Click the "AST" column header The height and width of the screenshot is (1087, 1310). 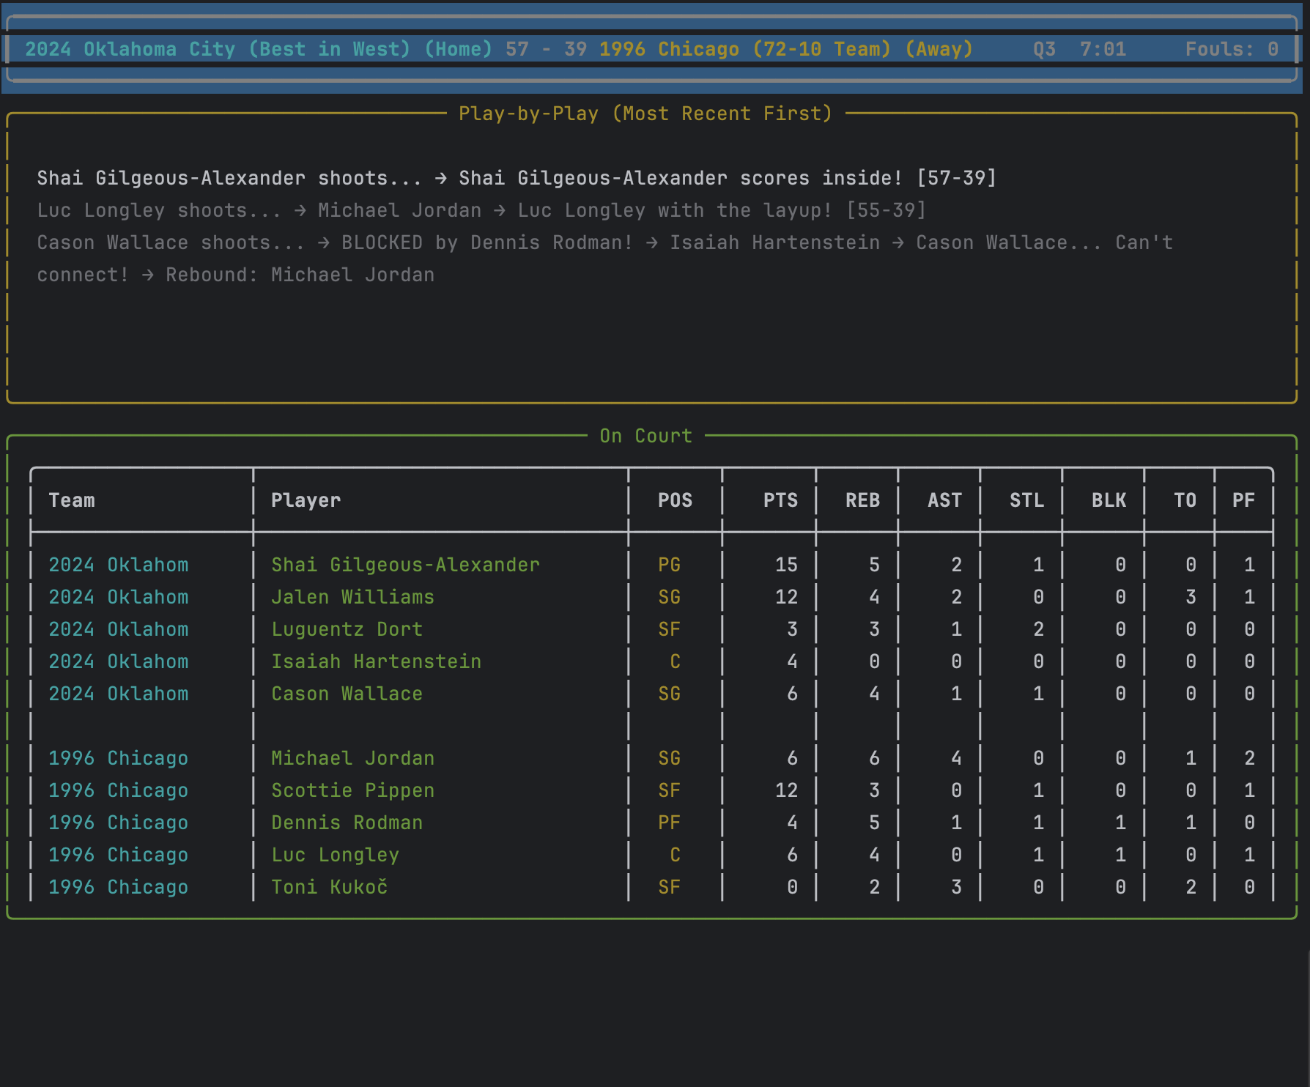(944, 500)
